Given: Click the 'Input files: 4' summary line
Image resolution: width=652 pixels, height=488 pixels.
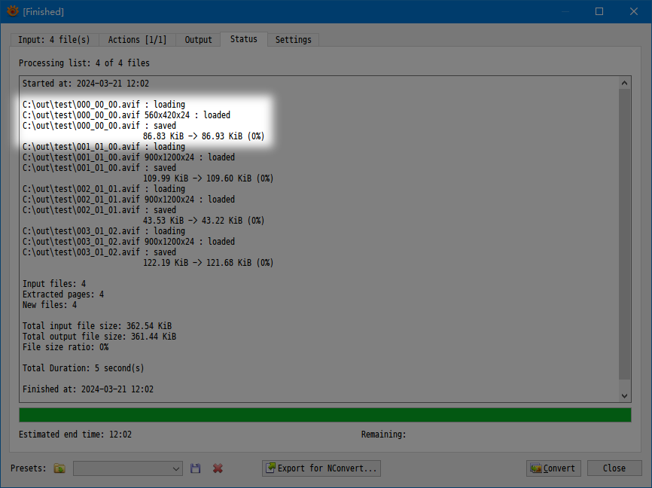Looking at the screenshot, I should (x=54, y=284).
